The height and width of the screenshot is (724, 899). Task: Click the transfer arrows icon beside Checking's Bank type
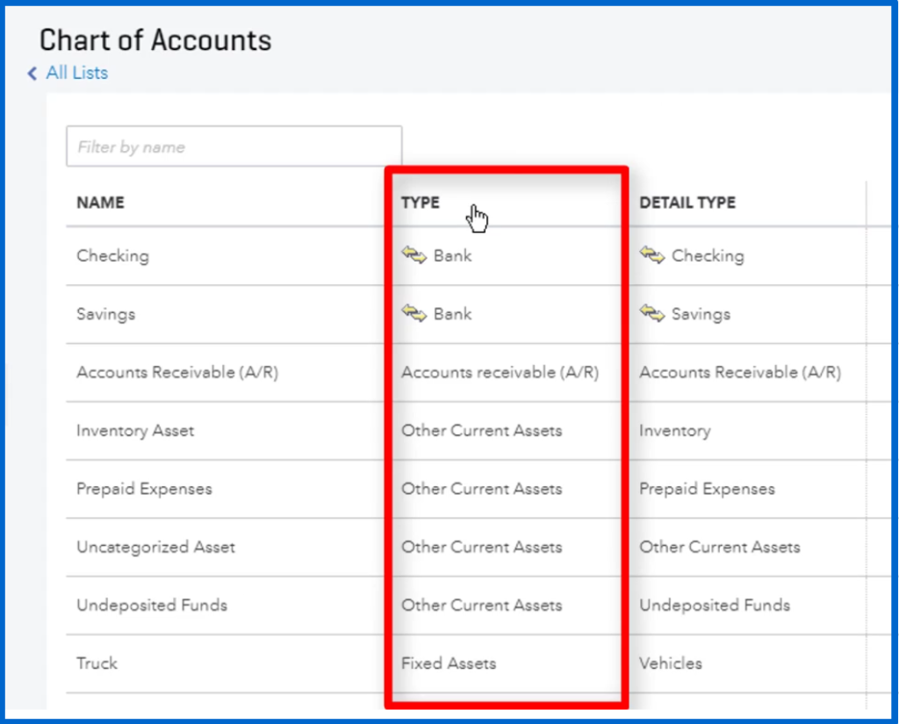click(415, 255)
